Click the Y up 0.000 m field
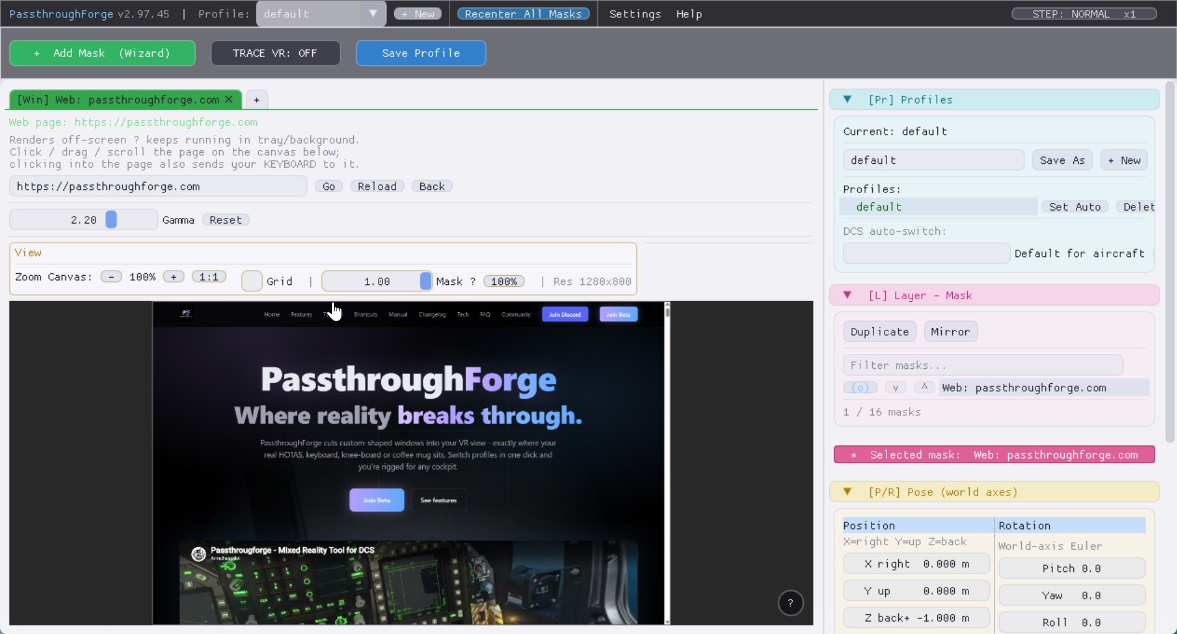 [x=916, y=591]
